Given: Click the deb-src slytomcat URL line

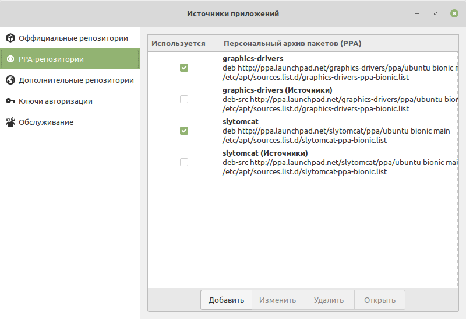Looking at the screenshot, I should (340, 163).
